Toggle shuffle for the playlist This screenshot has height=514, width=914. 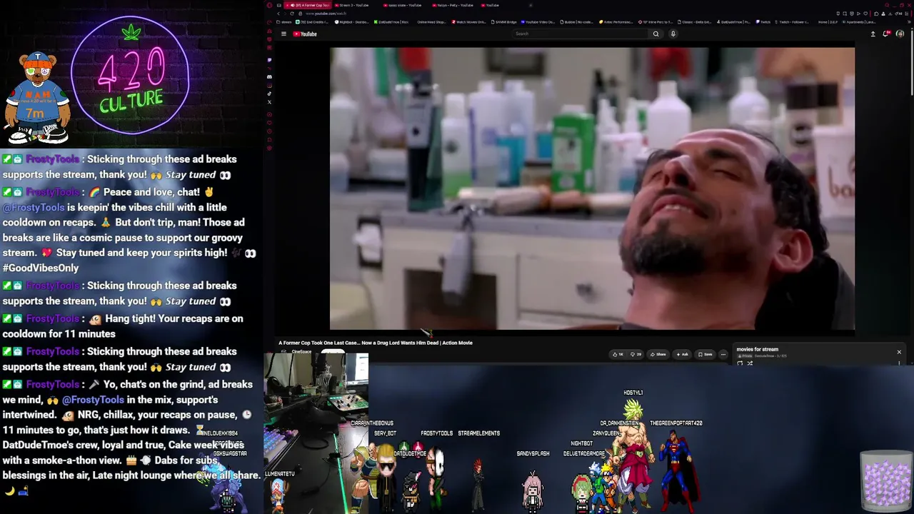point(749,363)
